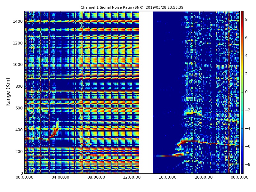The width and height of the screenshot is (256, 192).
Task: Select the colorbar label 4
Action: click(x=246, y=56)
